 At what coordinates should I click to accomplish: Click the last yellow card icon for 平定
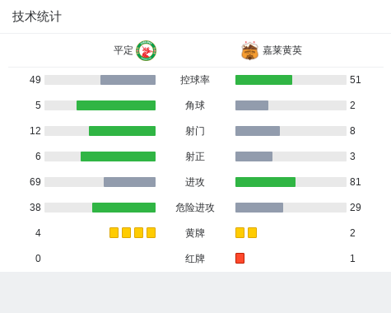[x=151, y=232]
